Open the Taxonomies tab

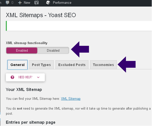click(x=103, y=65)
